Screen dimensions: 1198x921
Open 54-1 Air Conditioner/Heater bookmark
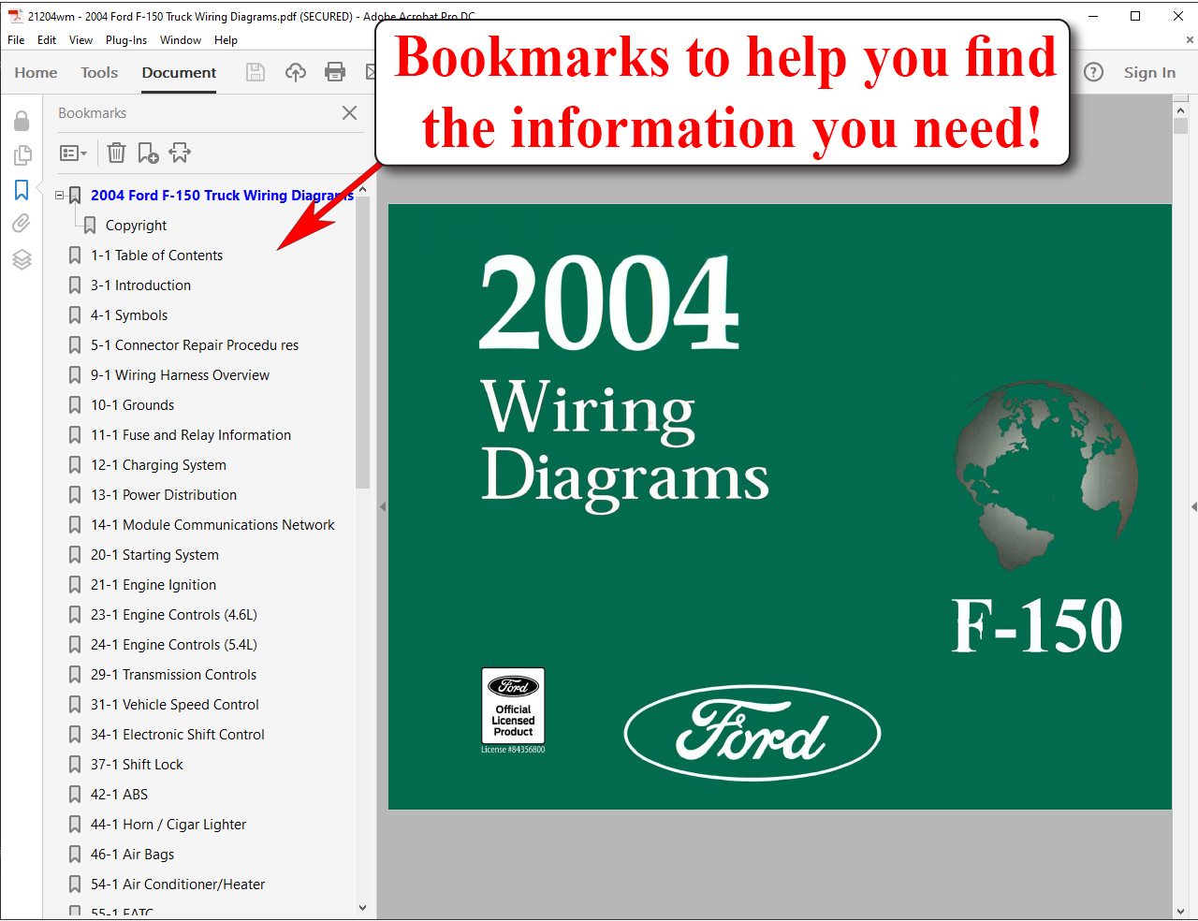click(178, 884)
